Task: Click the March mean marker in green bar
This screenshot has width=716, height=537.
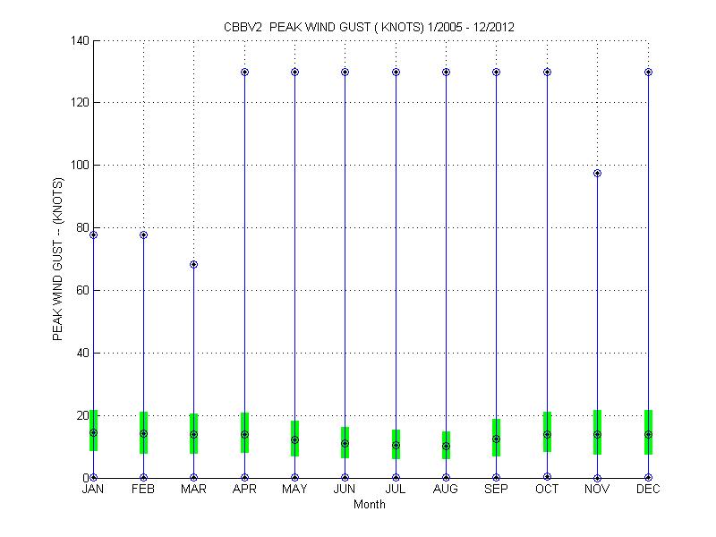Action: tap(193, 434)
